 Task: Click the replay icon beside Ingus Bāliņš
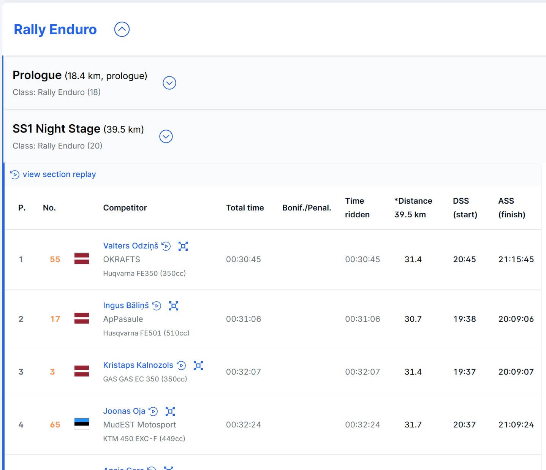point(157,305)
